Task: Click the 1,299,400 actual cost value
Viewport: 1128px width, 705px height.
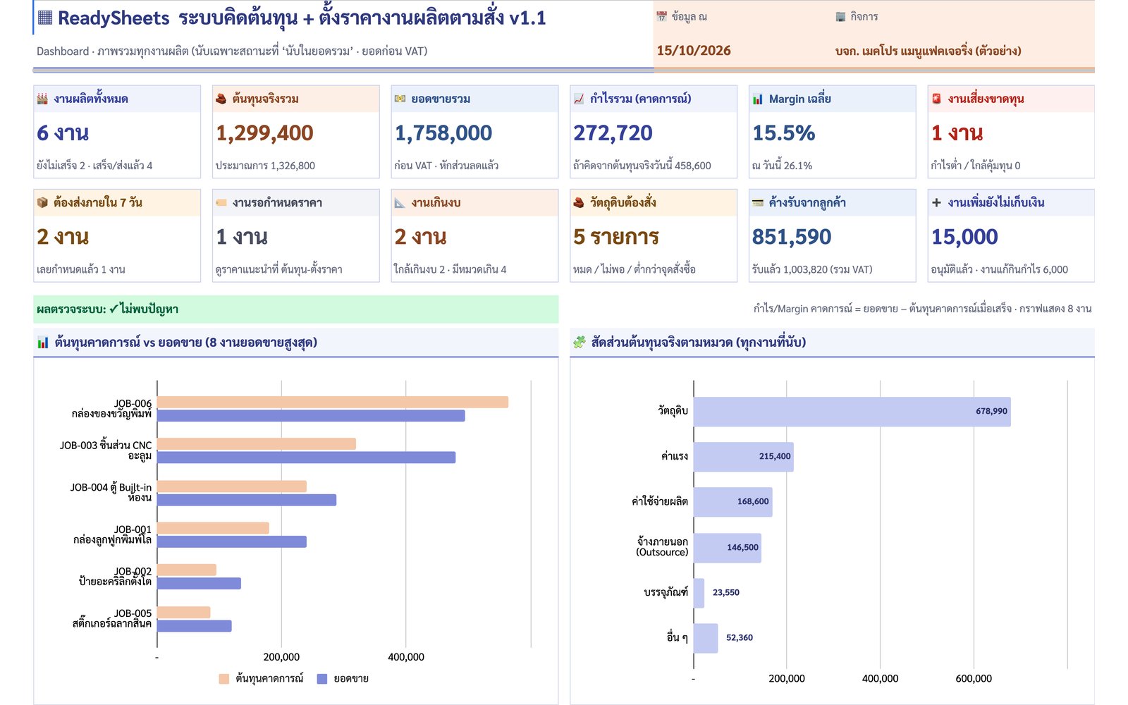Action: tap(264, 133)
